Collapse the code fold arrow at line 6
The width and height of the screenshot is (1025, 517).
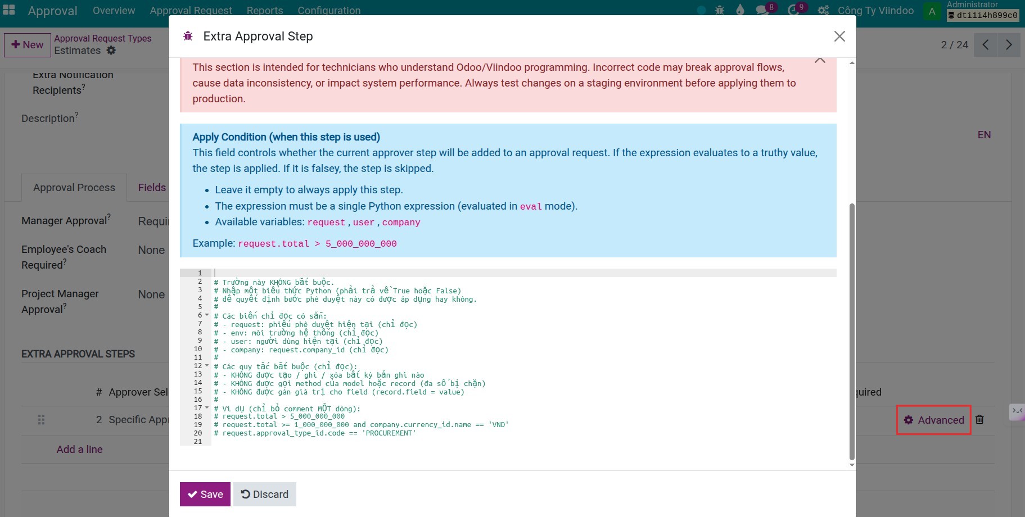(207, 315)
